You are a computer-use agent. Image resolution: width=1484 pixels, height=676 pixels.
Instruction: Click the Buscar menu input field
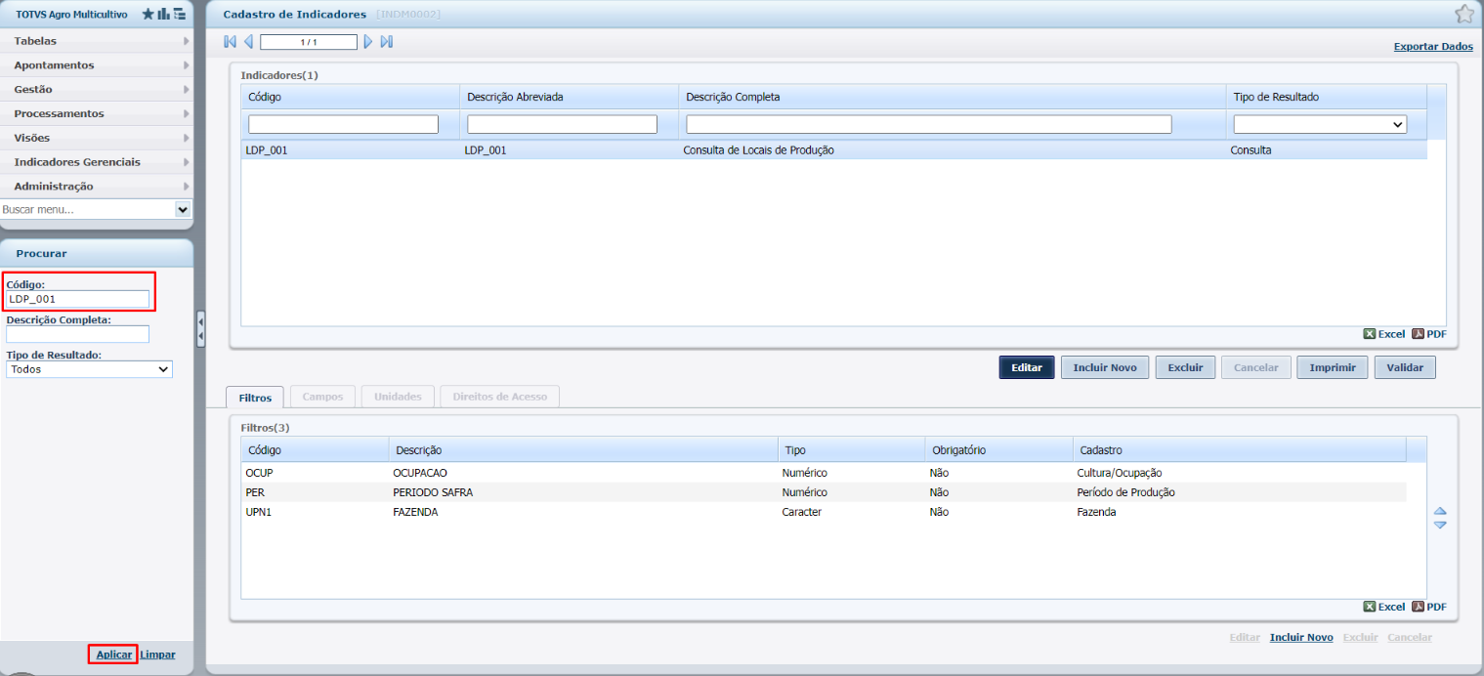click(87, 209)
